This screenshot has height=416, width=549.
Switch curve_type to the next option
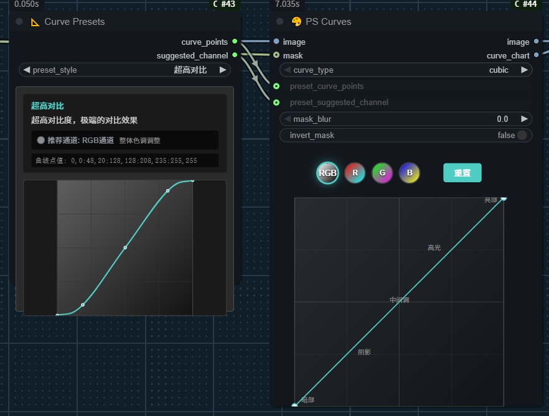coord(524,70)
